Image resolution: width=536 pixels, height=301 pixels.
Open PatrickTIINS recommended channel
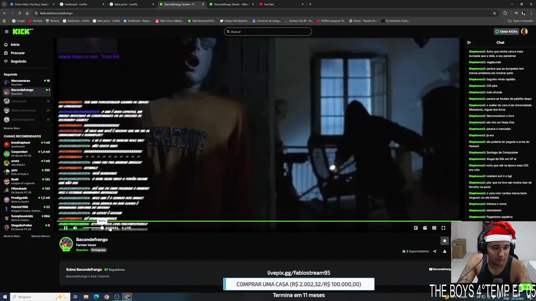[26, 209]
